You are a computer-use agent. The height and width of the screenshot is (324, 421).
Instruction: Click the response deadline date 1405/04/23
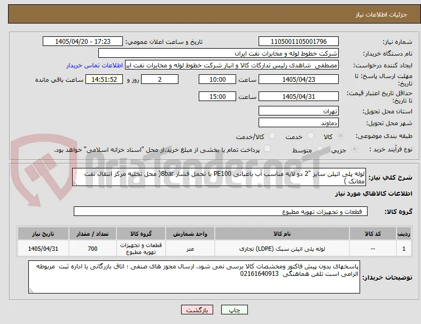click(299, 80)
